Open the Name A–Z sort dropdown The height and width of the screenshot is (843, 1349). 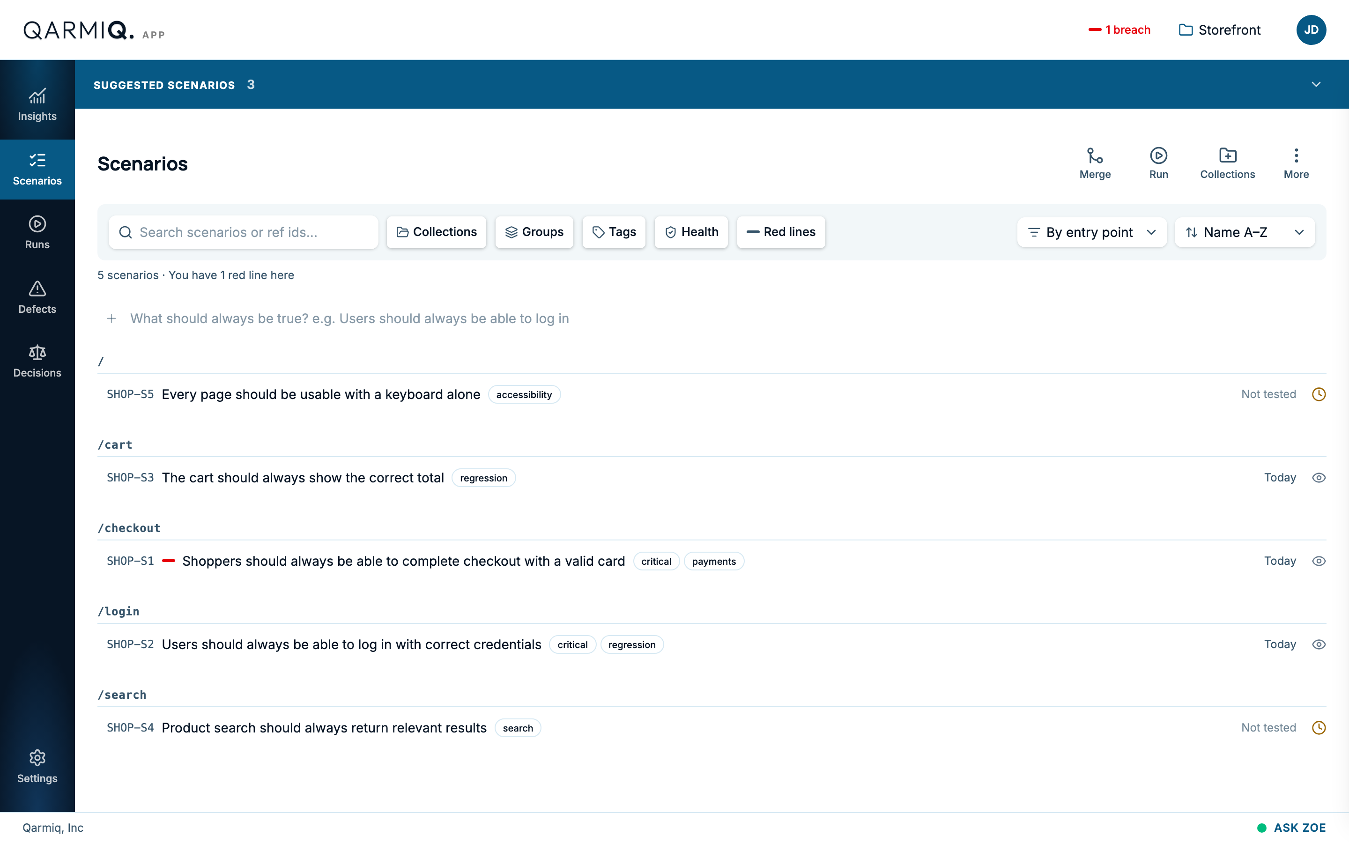[x=1244, y=232]
